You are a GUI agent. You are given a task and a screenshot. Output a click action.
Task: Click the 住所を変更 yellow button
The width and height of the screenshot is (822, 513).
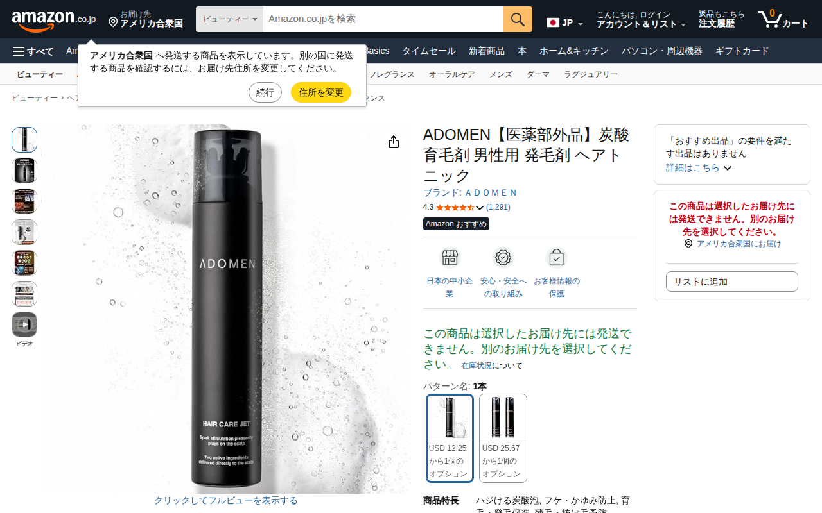(321, 92)
